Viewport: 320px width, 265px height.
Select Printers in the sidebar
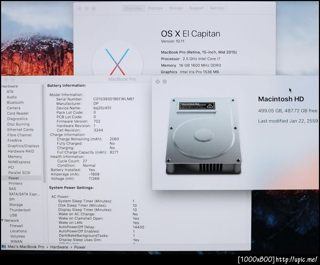15,184
